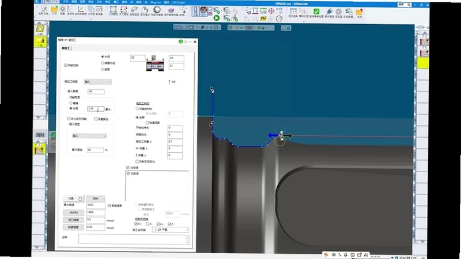Click the comment text box at dialog bottom
The height and width of the screenshot is (259, 461).
click(134, 239)
